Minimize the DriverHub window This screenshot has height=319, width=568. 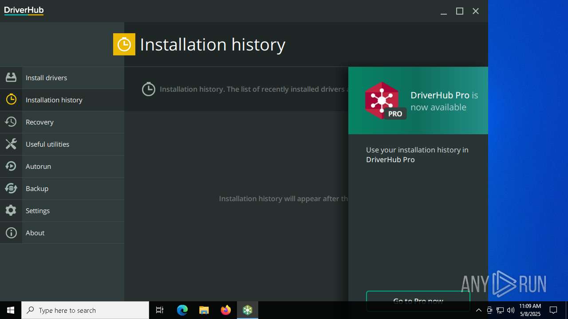(443, 11)
